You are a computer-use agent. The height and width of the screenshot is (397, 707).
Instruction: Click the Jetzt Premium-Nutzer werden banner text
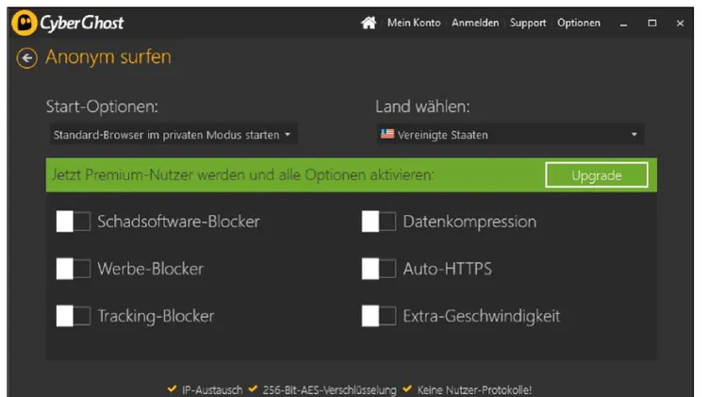pos(243,175)
